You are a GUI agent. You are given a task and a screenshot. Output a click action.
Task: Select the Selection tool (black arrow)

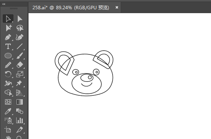8,19
